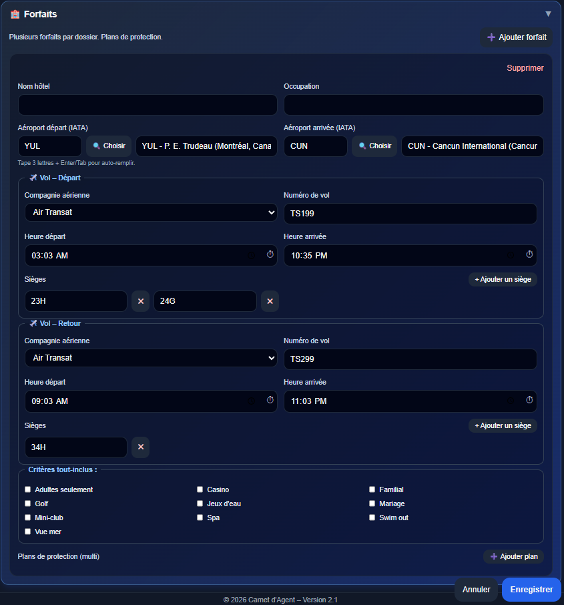Remove seat 23H with its X icon
The image size is (564, 605).
(x=140, y=301)
